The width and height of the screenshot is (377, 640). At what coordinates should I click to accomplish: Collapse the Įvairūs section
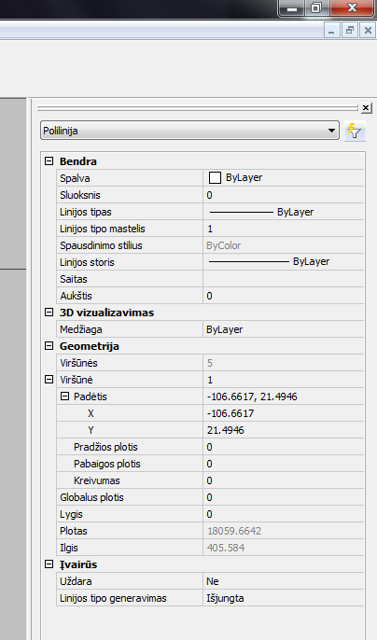point(49,564)
